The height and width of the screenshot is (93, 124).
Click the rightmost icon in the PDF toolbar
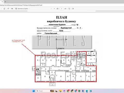[x=73, y=9]
